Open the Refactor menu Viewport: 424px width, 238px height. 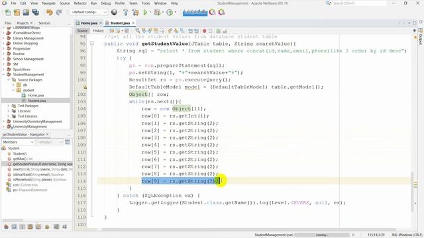tap(80, 3)
